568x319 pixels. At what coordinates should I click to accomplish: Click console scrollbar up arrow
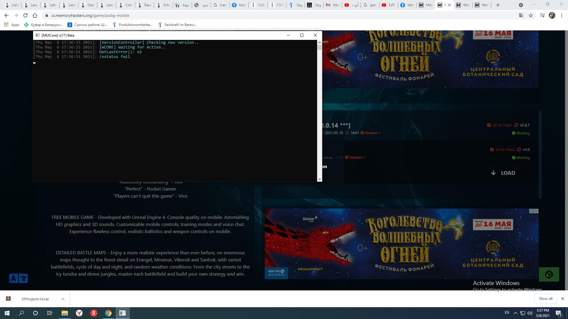pyautogui.click(x=319, y=42)
